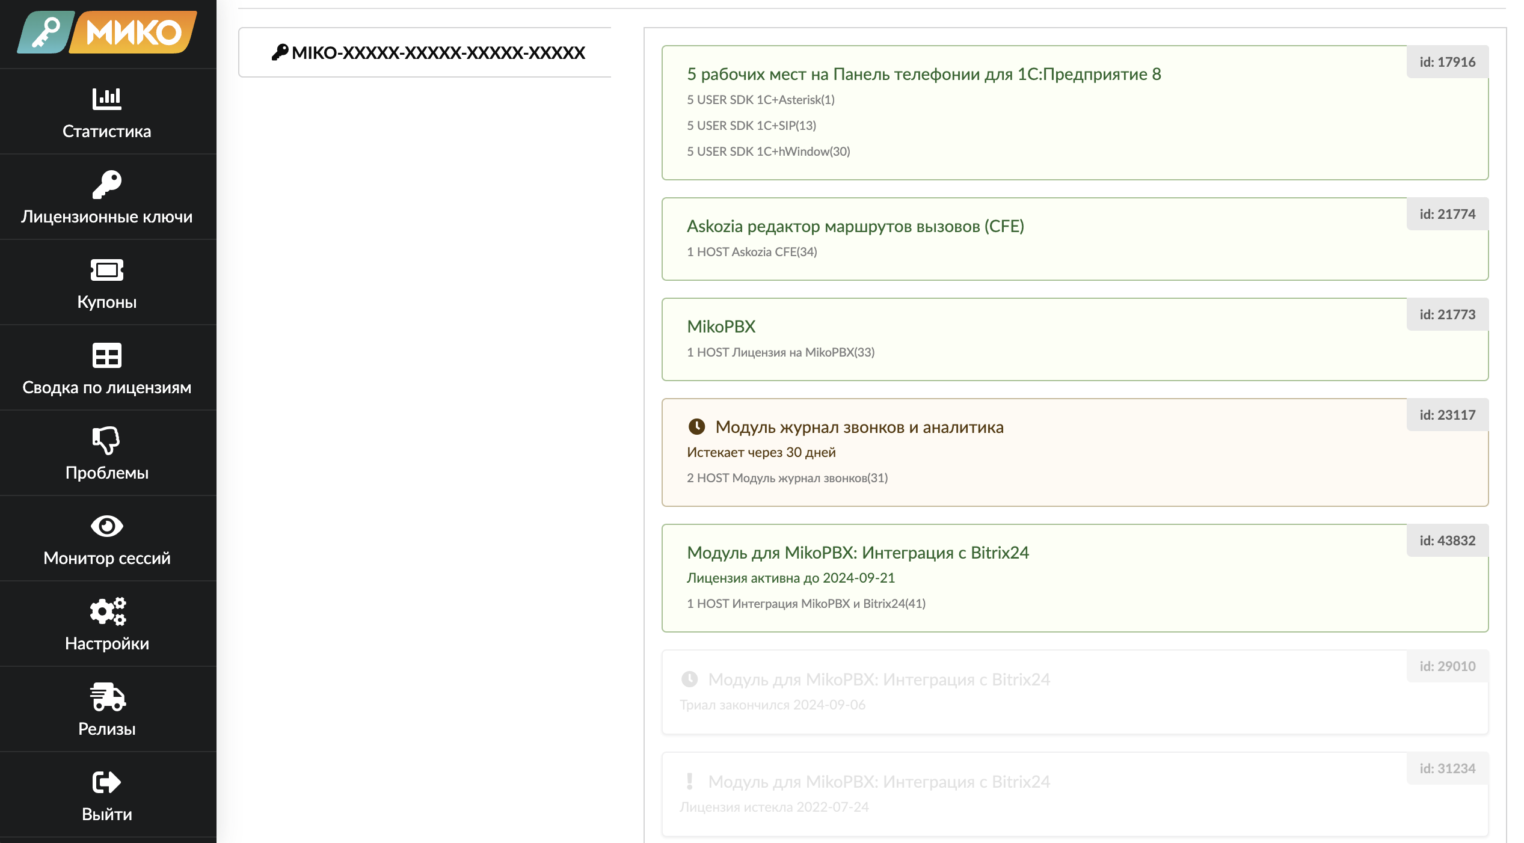Open the Проблемы section
This screenshot has height=843, width=1524.
point(107,473)
